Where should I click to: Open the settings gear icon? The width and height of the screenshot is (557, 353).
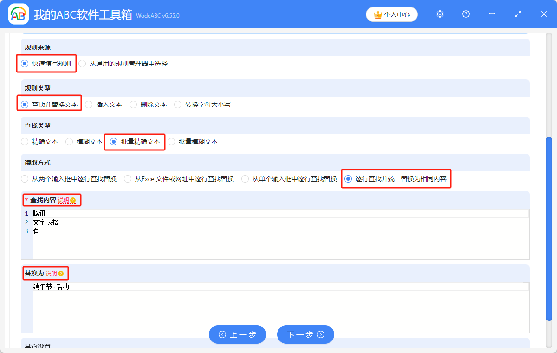click(x=440, y=14)
